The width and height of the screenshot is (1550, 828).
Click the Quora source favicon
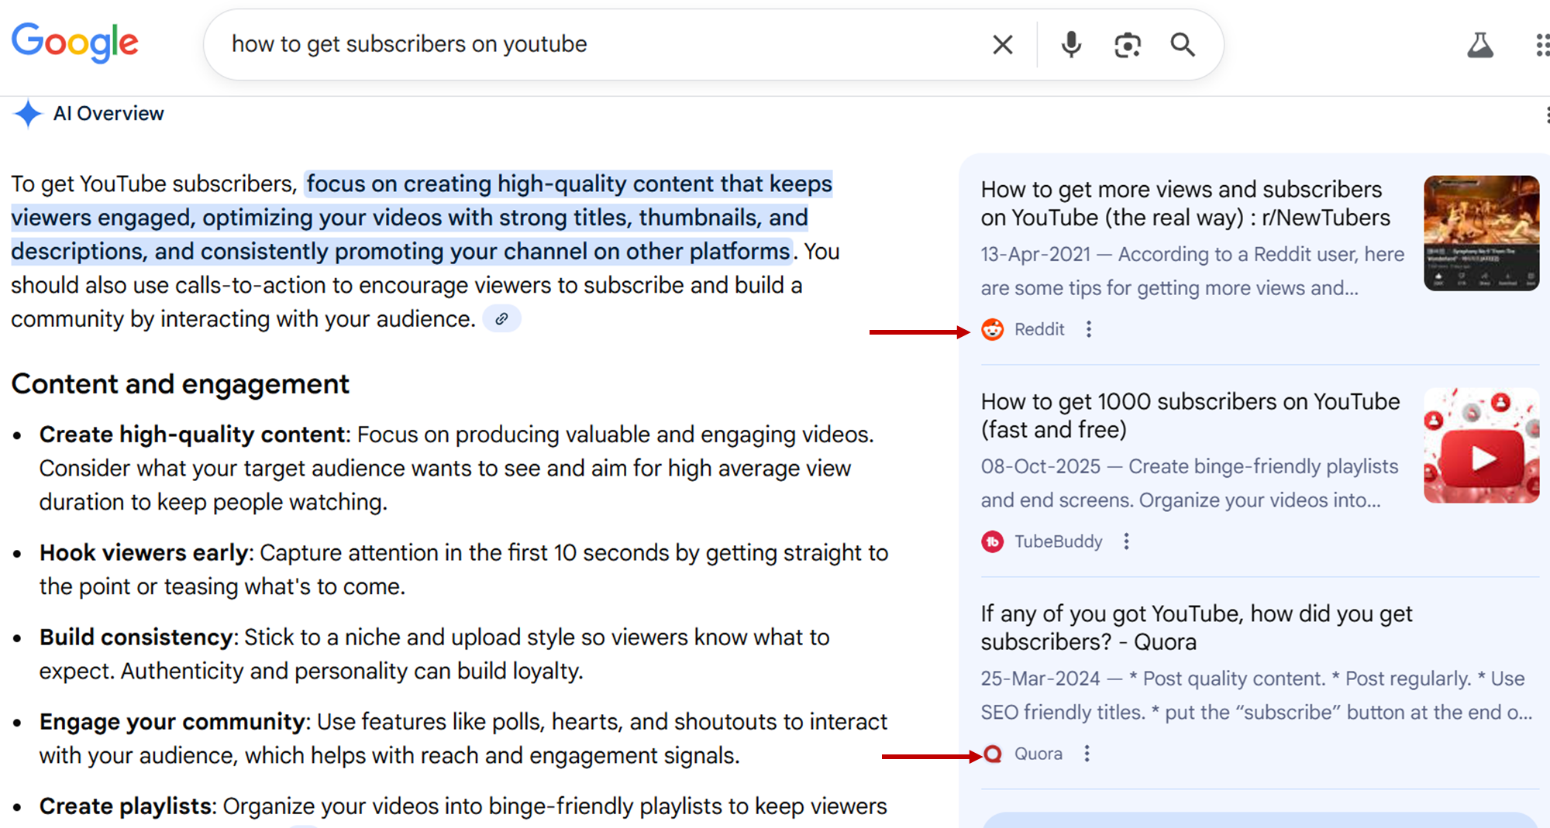tap(993, 754)
